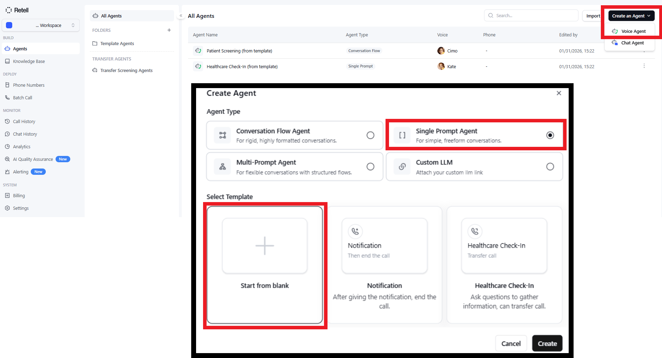Screen dimensions: 662x358
Task: Click the Create button in dialog
Action: [x=547, y=344]
